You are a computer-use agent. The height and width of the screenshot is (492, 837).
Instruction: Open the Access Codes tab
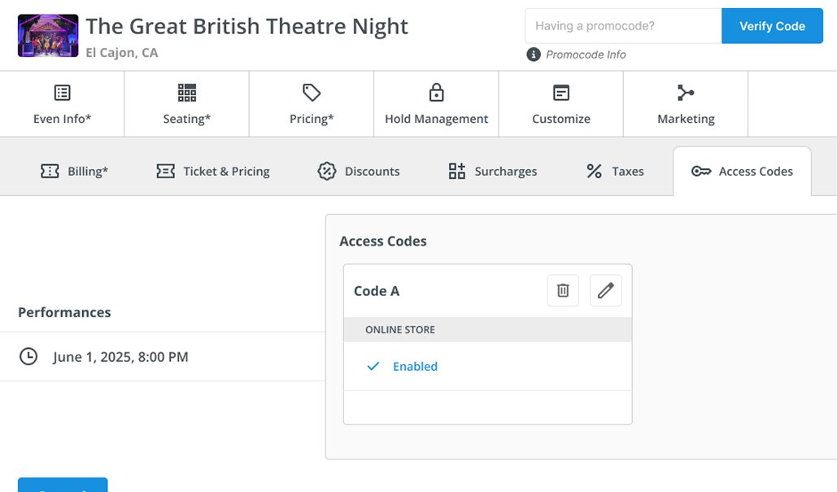(x=742, y=171)
